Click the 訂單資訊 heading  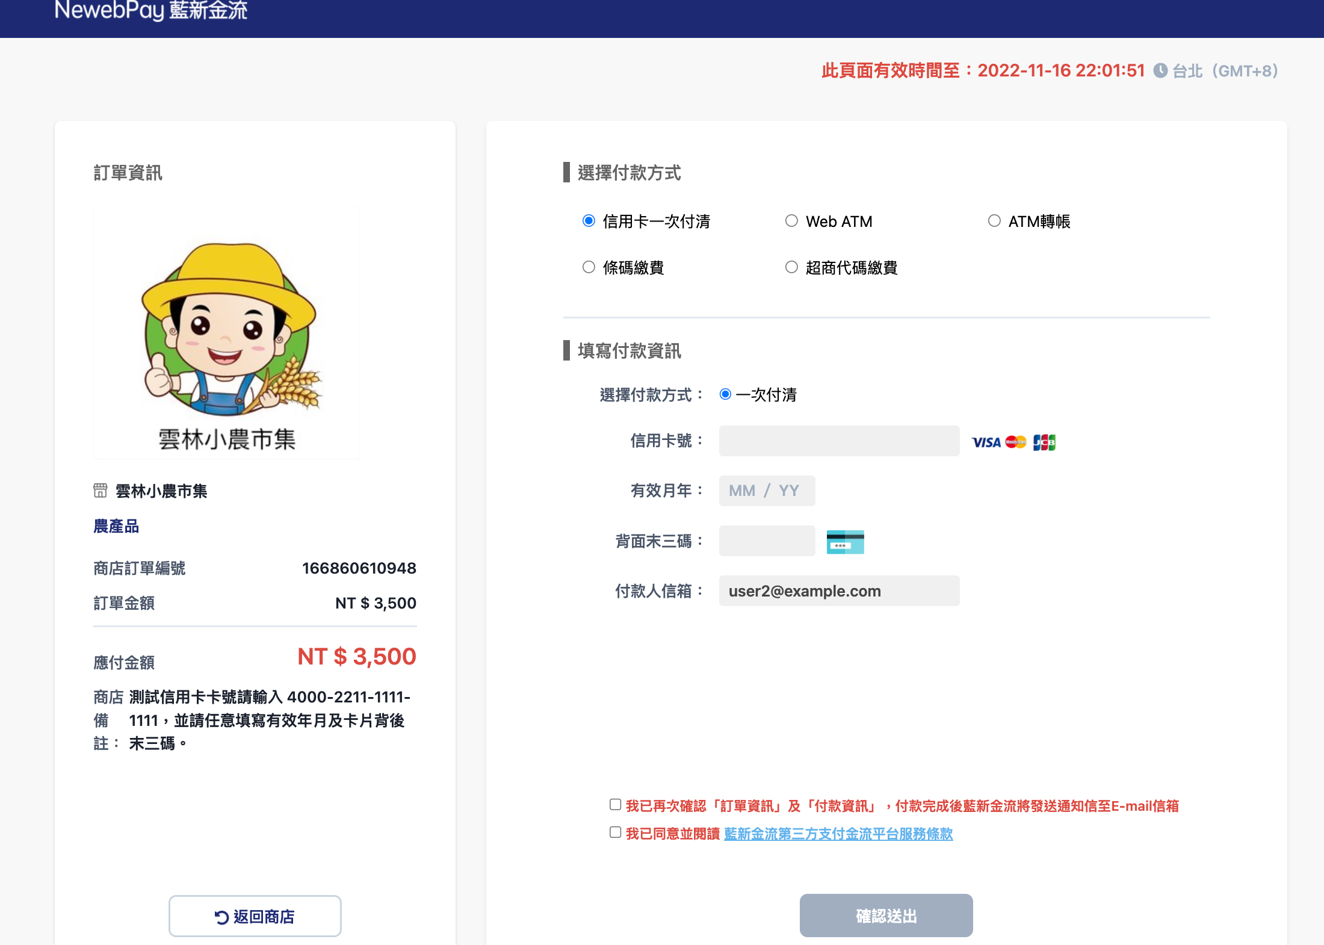[x=128, y=173]
